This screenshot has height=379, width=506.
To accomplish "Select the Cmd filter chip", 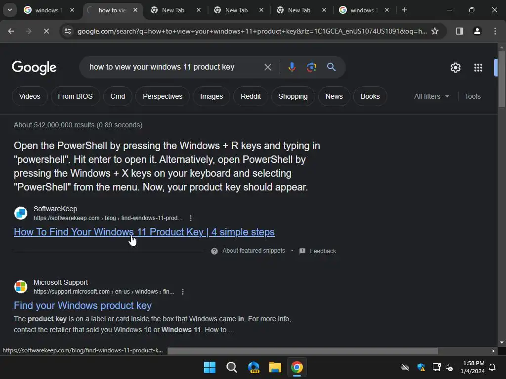I will (x=118, y=96).
